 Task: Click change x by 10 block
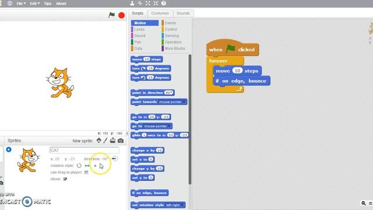click(147, 150)
